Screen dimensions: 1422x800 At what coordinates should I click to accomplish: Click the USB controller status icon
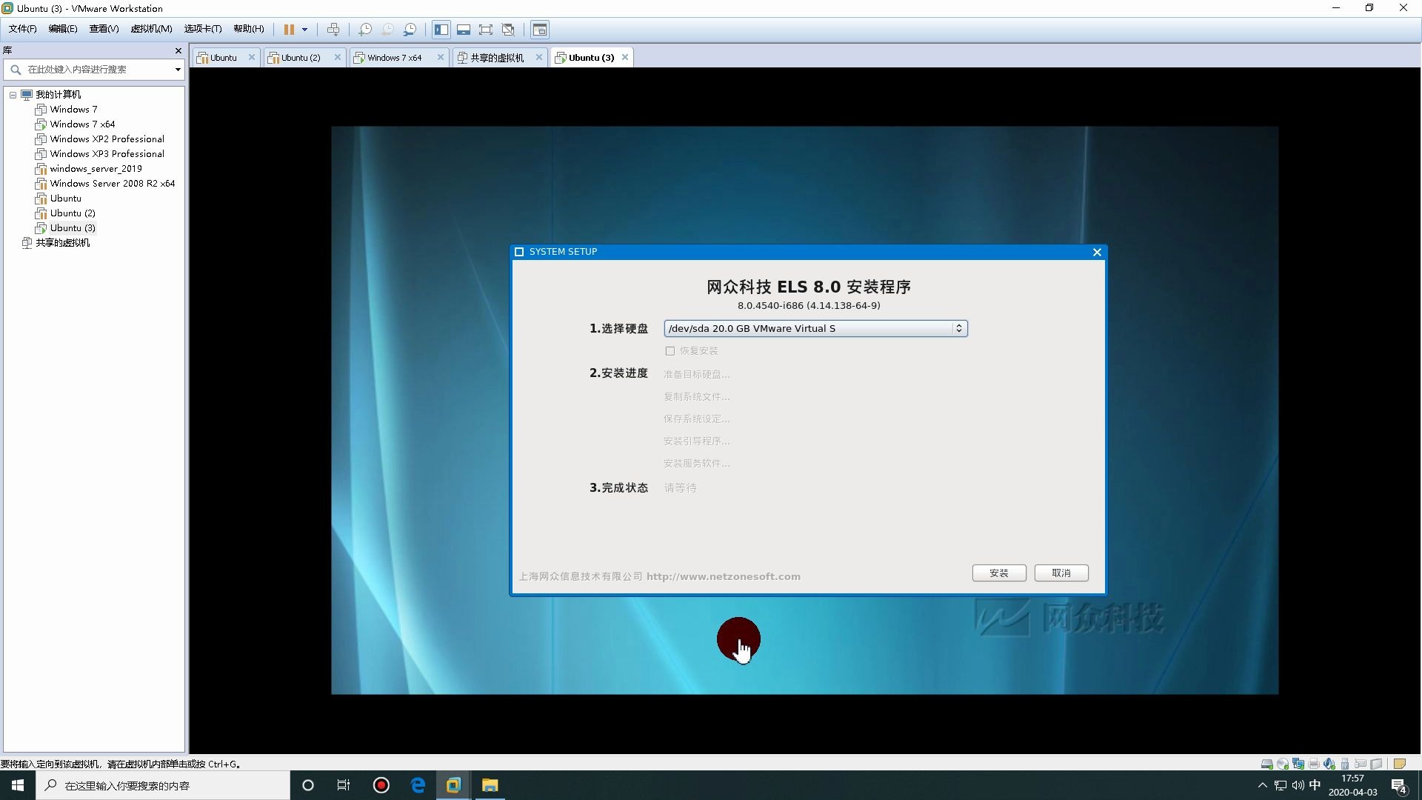(x=1345, y=764)
